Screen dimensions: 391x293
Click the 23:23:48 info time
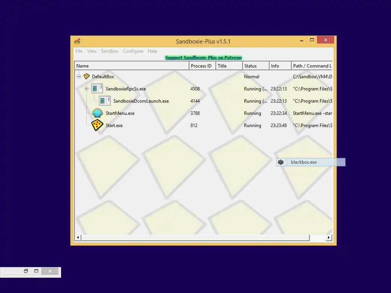click(x=279, y=125)
